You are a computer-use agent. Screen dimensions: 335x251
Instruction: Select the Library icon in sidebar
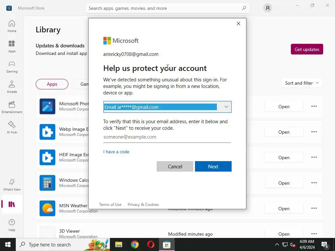(12, 204)
